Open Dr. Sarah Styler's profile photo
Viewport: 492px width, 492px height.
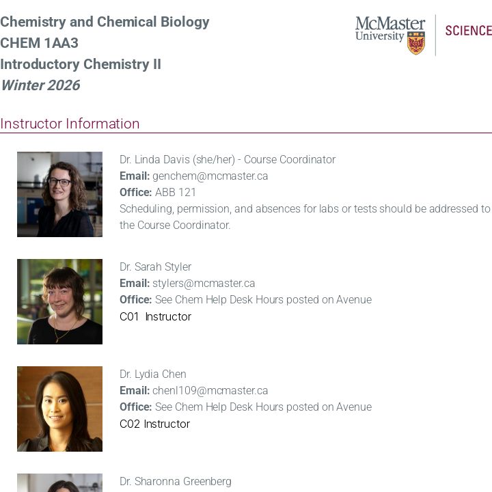click(x=59, y=301)
